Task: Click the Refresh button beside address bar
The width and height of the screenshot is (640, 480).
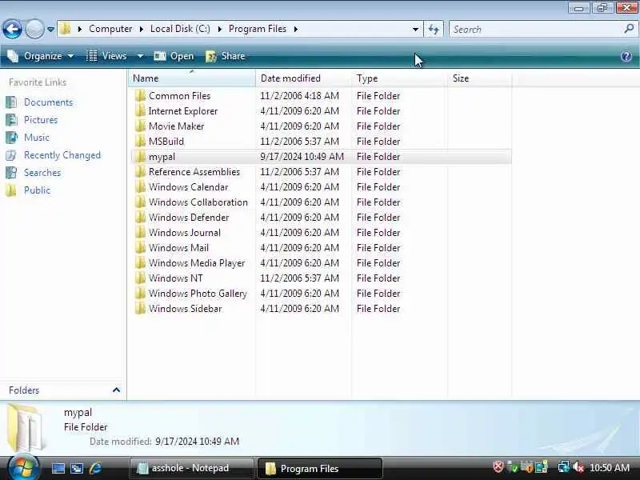Action: coord(434,30)
